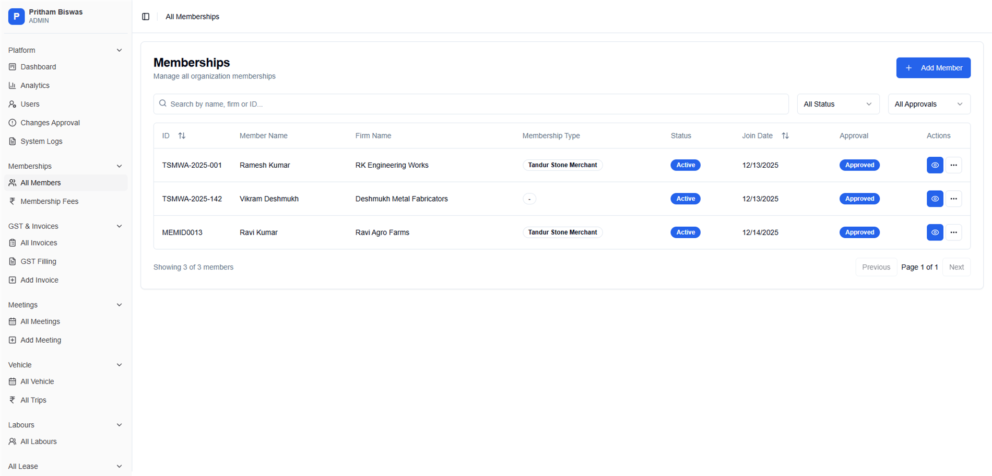Collapse the Meetings section chevron

click(x=119, y=305)
